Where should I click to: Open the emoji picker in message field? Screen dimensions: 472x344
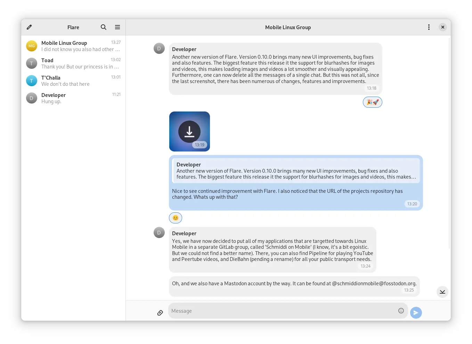[x=401, y=311]
